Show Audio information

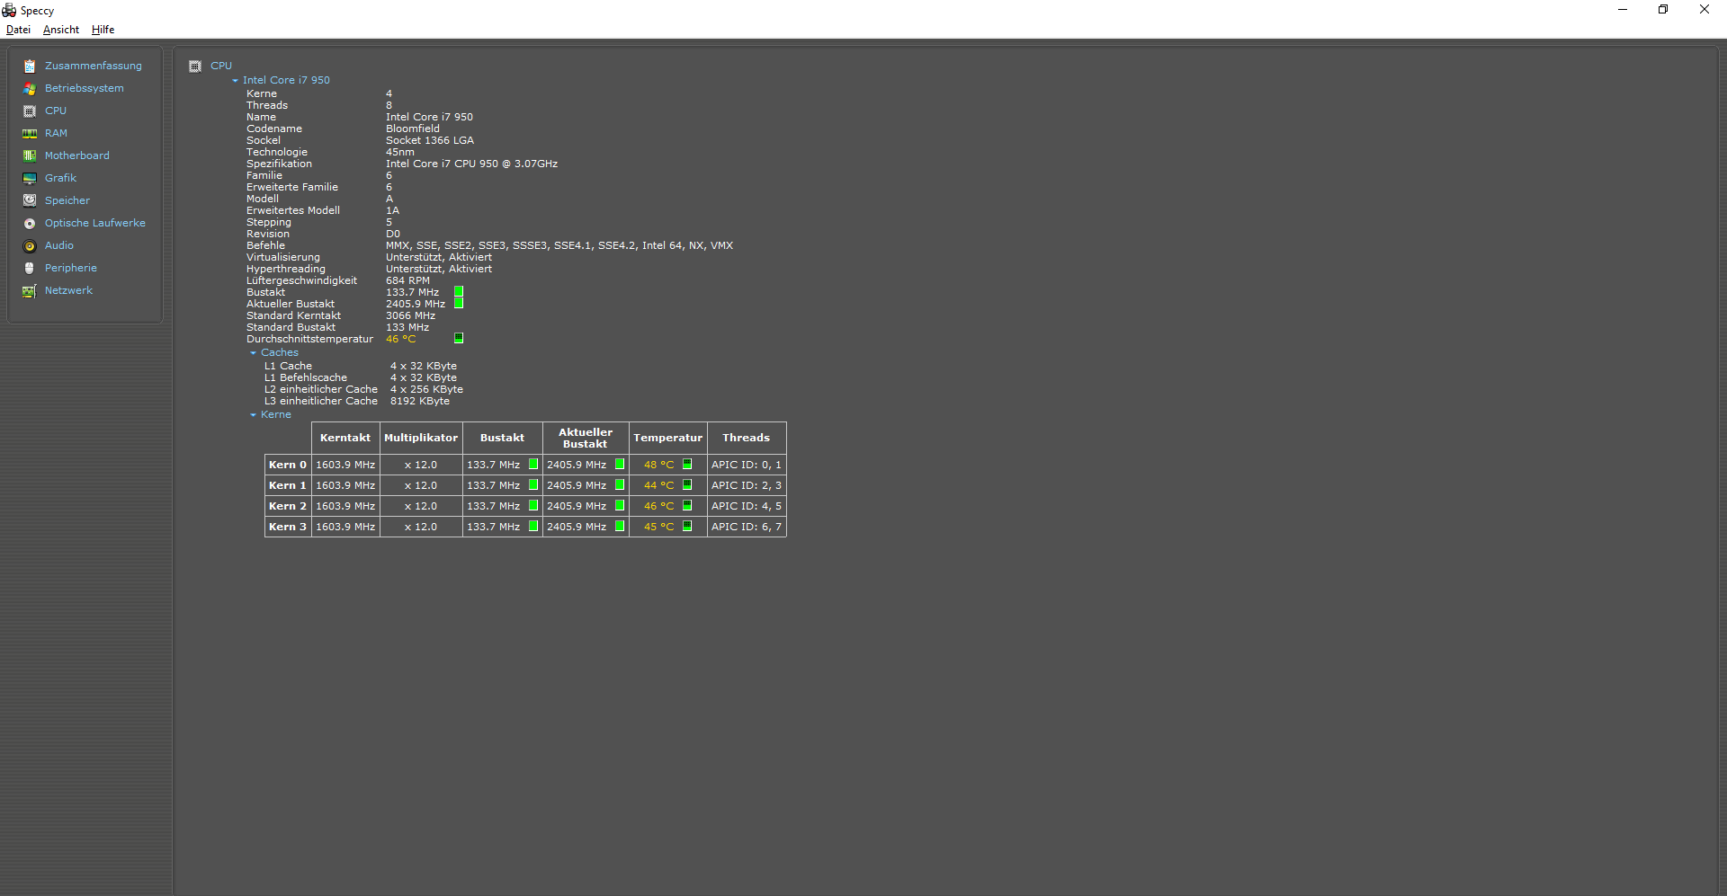(59, 246)
